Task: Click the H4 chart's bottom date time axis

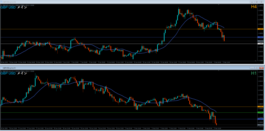Action: point(116,62)
